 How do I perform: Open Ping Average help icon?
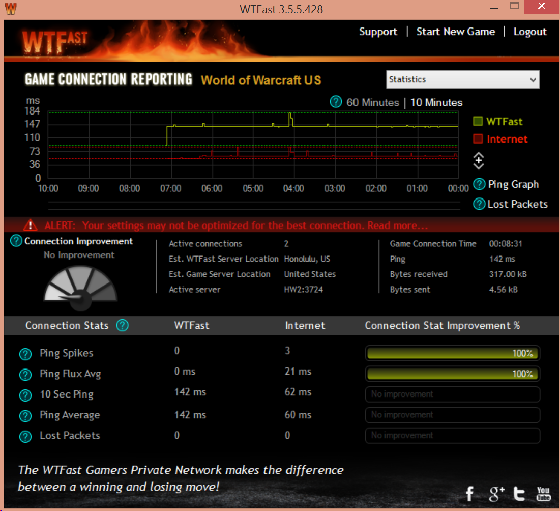25,416
